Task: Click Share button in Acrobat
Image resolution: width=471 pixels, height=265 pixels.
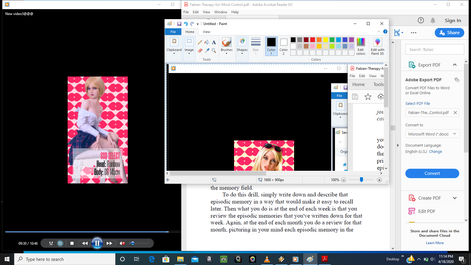Action: (450, 33)
